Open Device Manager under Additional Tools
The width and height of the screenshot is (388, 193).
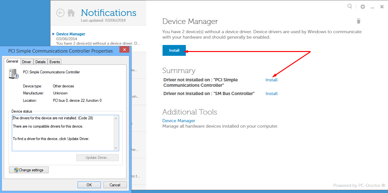coord(179,121)
